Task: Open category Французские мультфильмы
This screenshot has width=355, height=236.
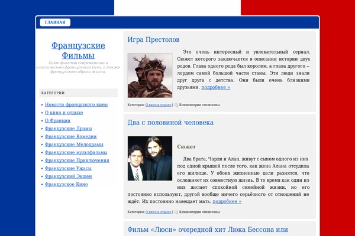Action: click(x=76, y=152)
